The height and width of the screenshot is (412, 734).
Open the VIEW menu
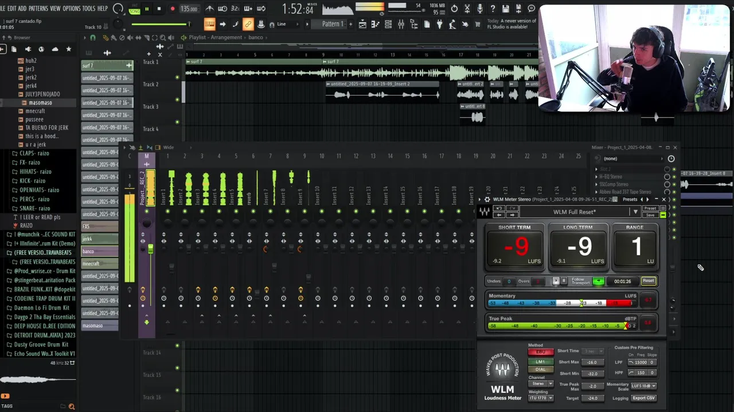coord(55,9)
